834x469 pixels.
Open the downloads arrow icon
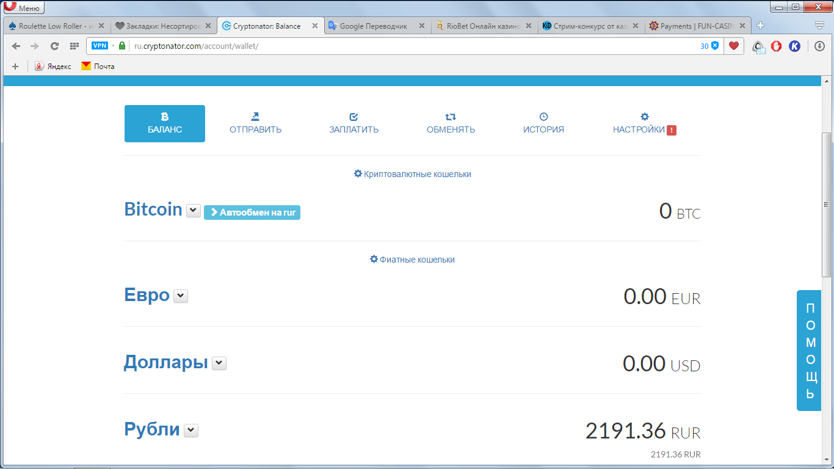click(819, 46)
